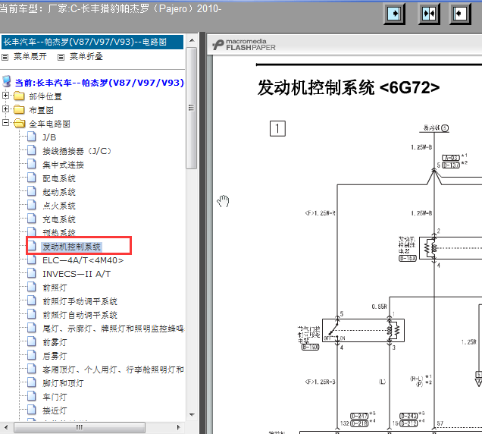The width and height of the screenshot is (482, 434).
Task: Click the document icon beside 点火系统
Action: [32, 205]
